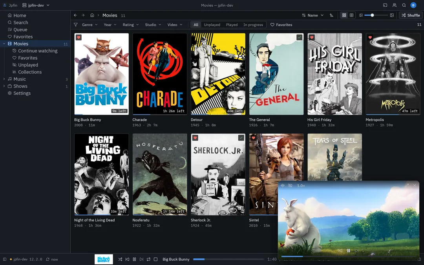Screen dimensions: 424x265
Task: Click the filter funnel icon
Action: coord(76,25)
